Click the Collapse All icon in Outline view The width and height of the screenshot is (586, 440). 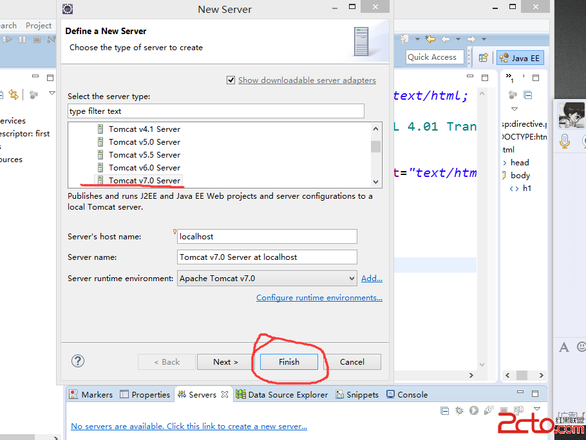[x=527, y=95]
